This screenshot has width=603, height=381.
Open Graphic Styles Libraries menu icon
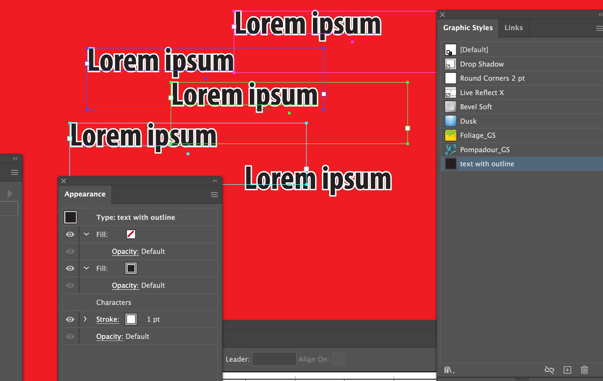[449, 370]
